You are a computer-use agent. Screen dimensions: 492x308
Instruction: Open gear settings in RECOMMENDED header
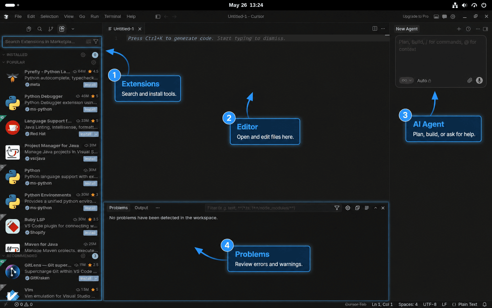click(83, 256)
